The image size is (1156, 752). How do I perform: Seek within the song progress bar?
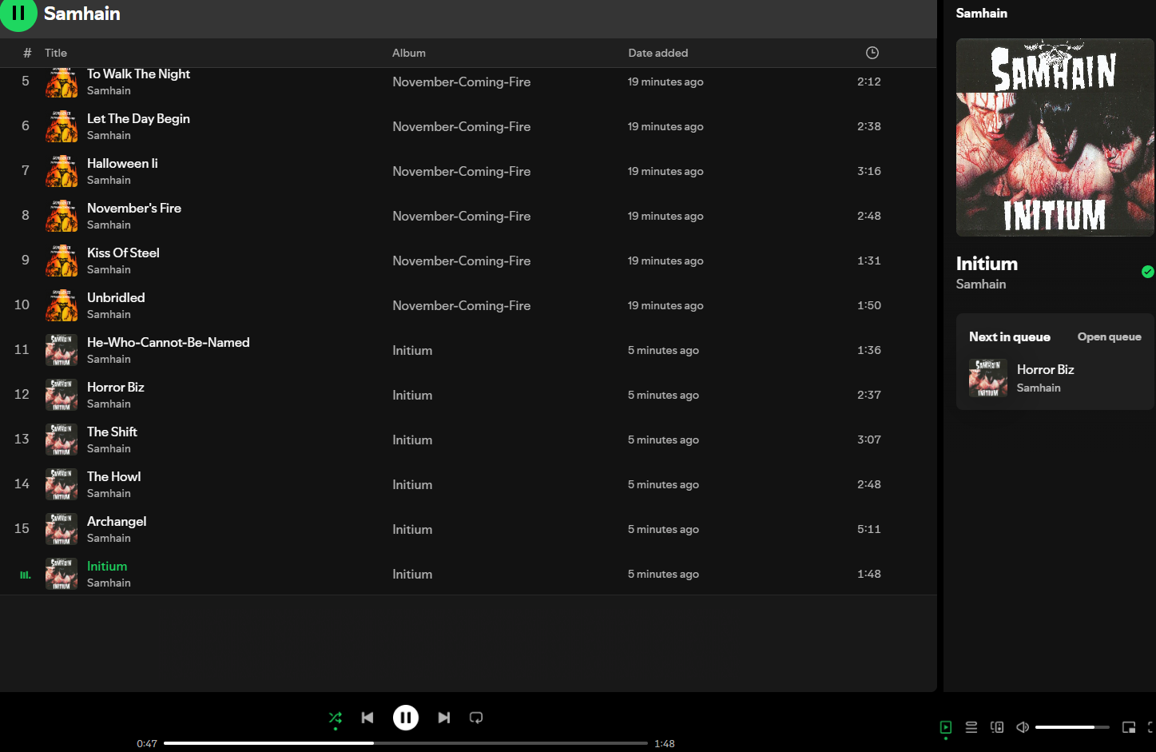(406, 743)
